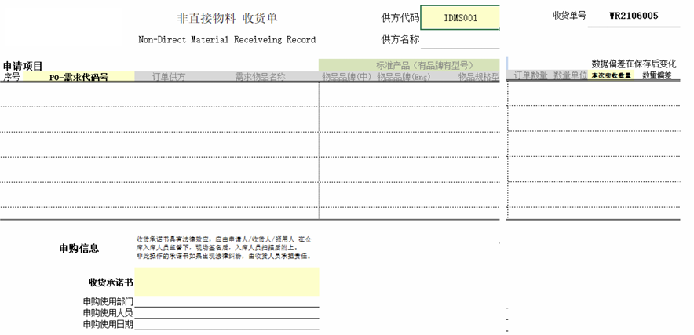Select the 物品品牌(中) column header
Screen dimensions: 694x335
click(346, 77)
